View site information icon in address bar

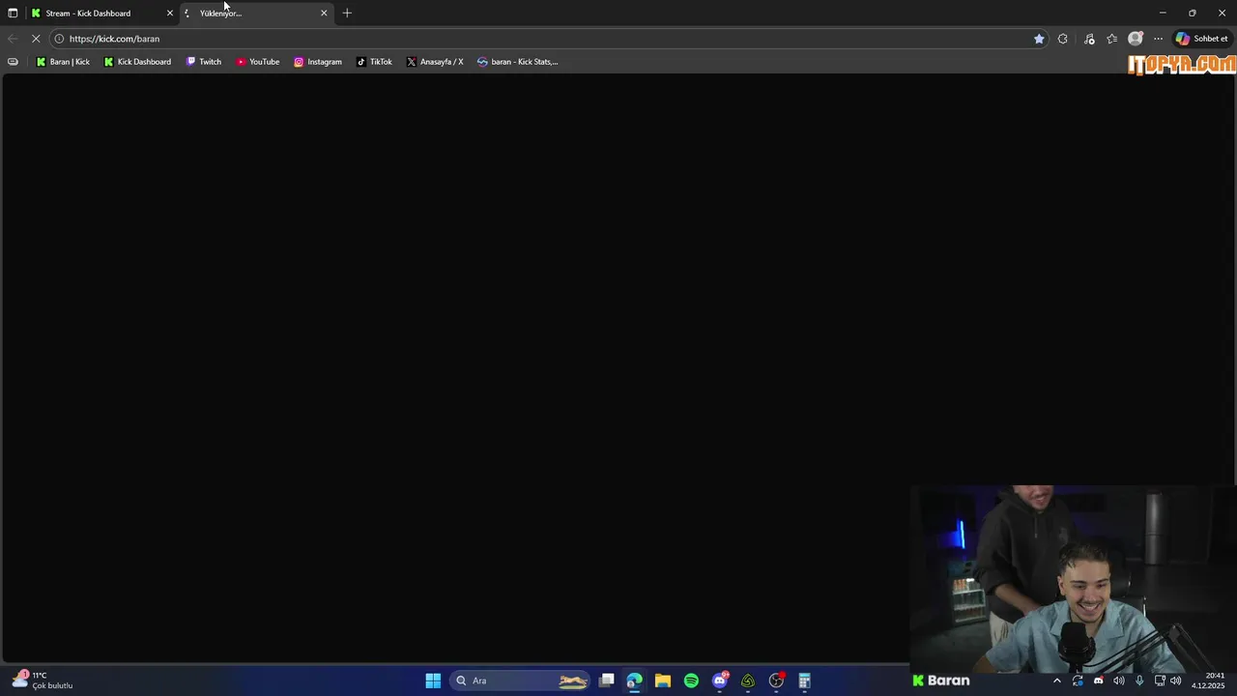[x=59, y=39]
